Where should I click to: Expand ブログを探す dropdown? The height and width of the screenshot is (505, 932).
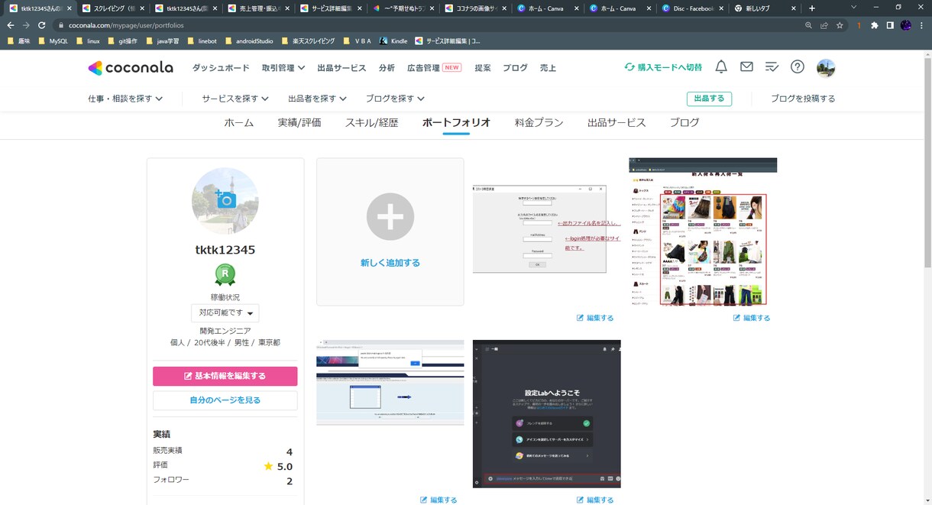[x=395, y=99]
